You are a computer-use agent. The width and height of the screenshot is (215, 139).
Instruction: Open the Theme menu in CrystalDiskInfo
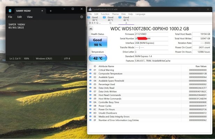(115, 14)
